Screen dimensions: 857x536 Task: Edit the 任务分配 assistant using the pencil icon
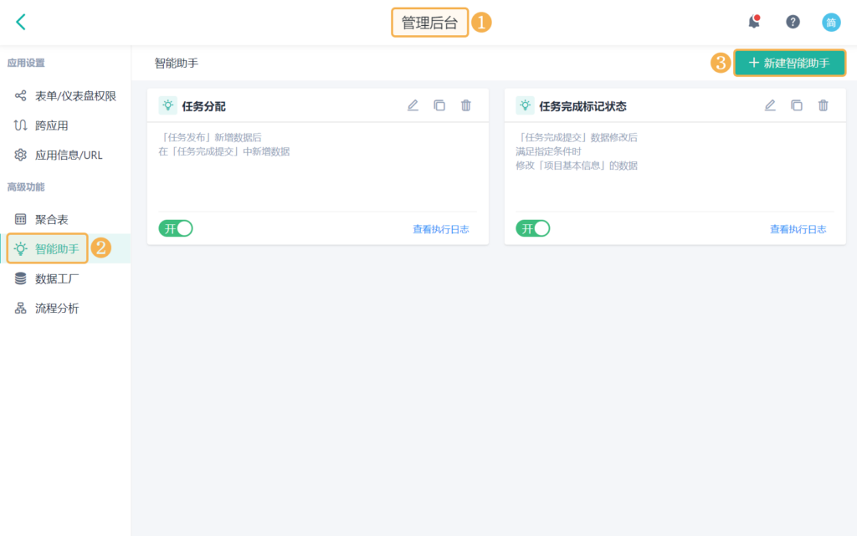point(413,105)
